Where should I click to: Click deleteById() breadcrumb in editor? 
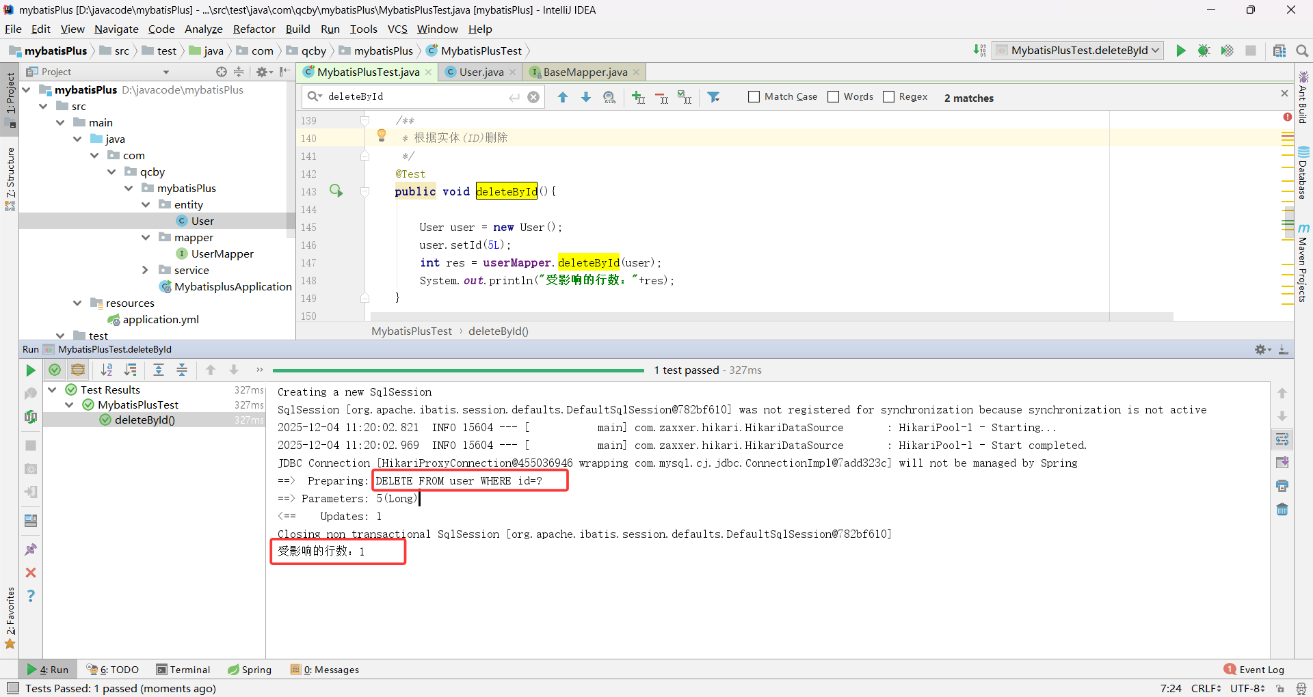[499, 331]
